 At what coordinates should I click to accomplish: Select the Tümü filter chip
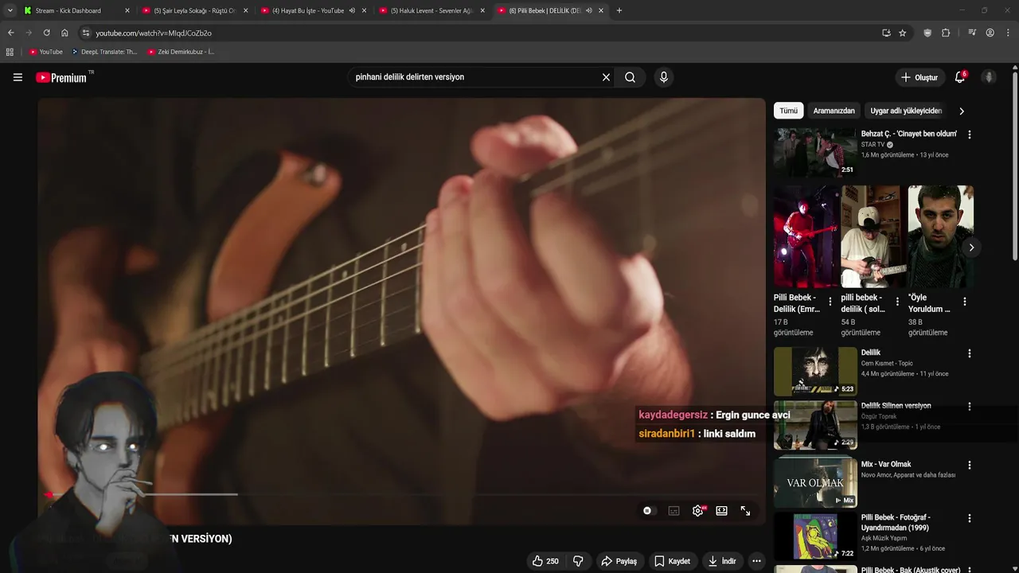pyautogui.click(x=788, y=111)
